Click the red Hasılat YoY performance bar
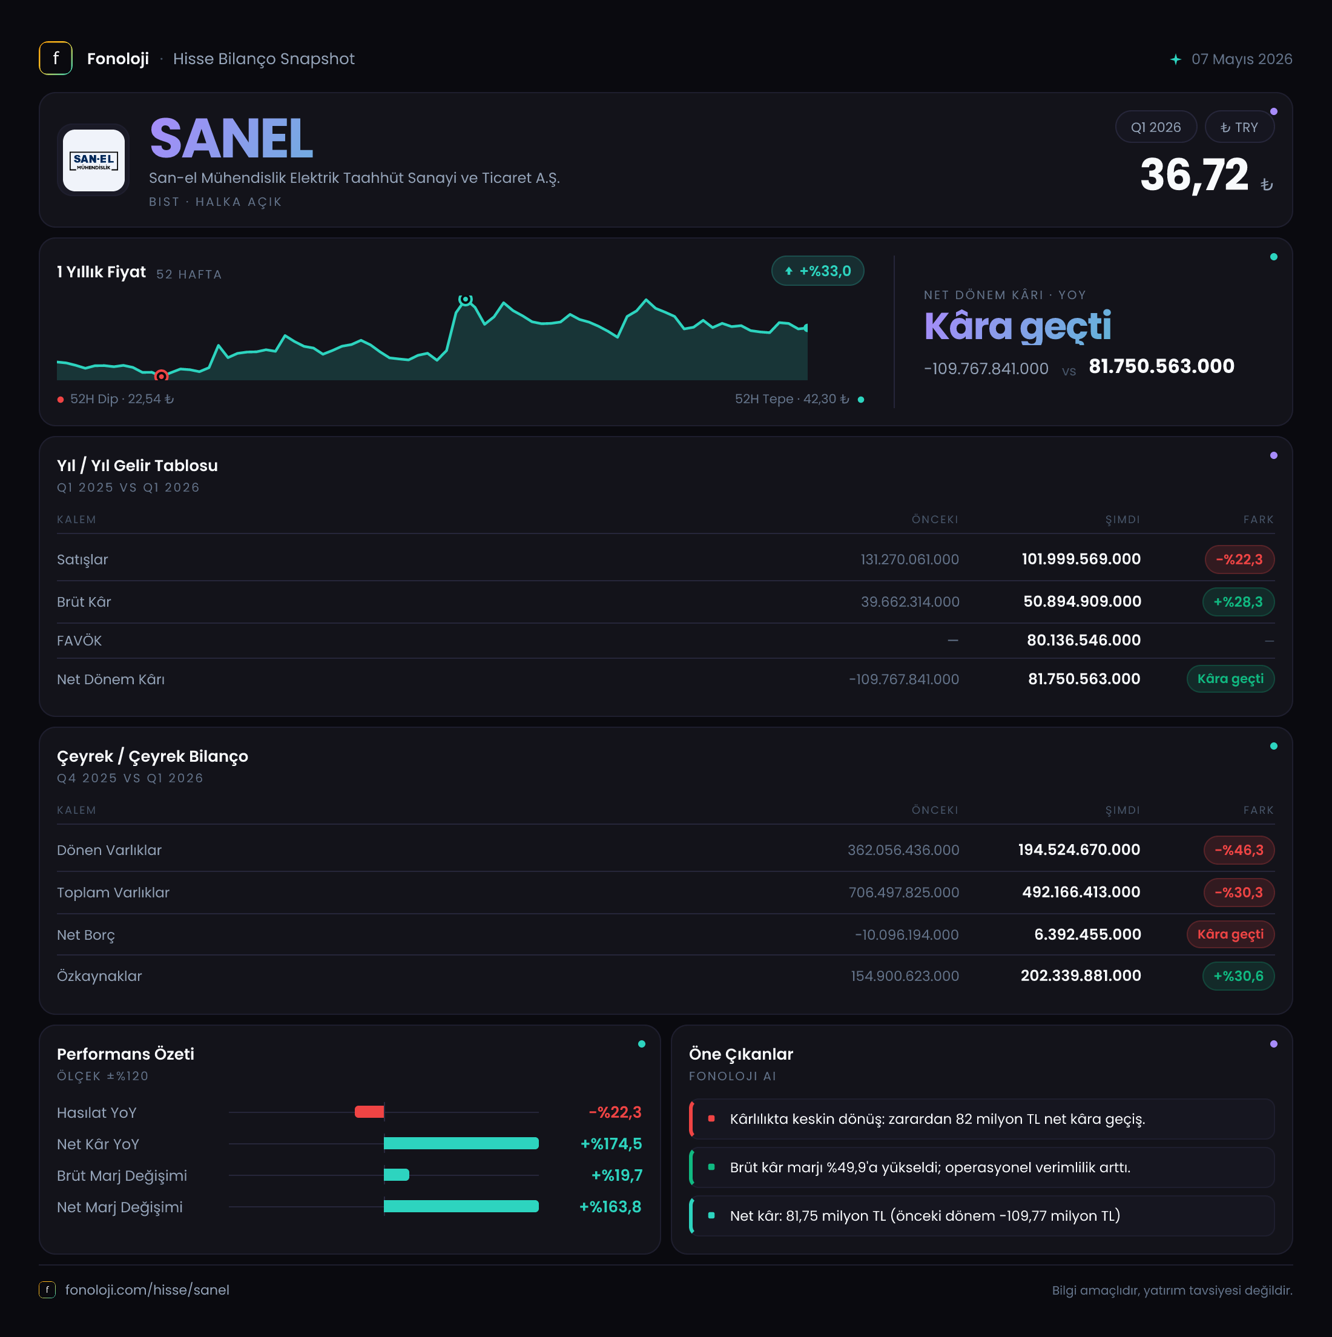The height and width of the screenshot is (1337, 1332). click(x=369, y=1112)
